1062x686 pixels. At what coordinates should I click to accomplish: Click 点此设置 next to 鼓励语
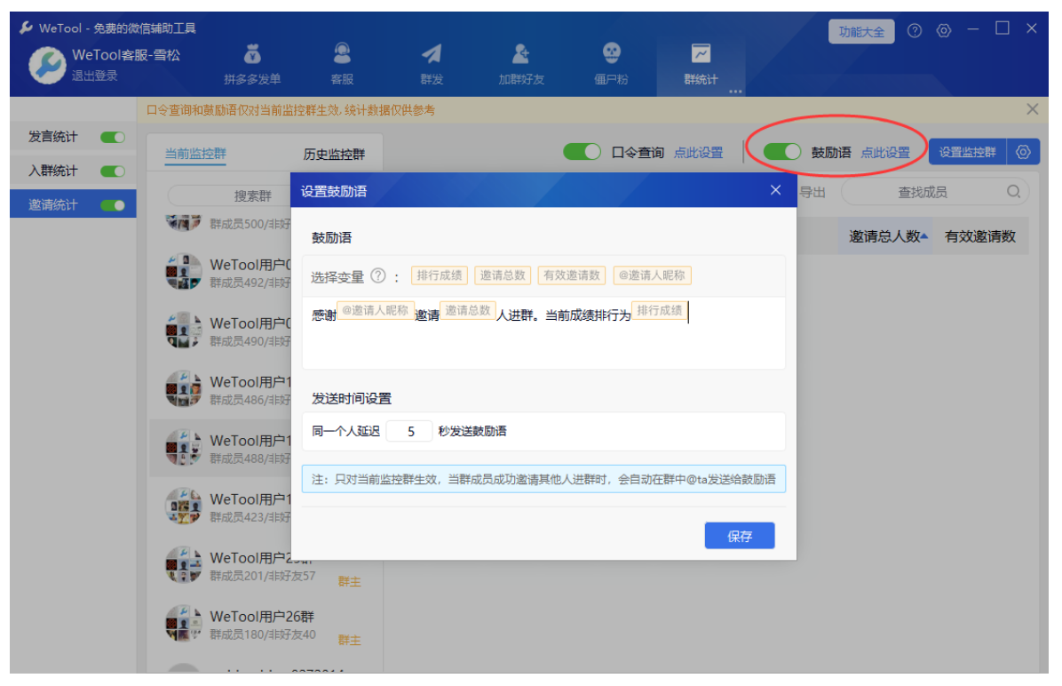pyautogui.click(x=885, y=153)
